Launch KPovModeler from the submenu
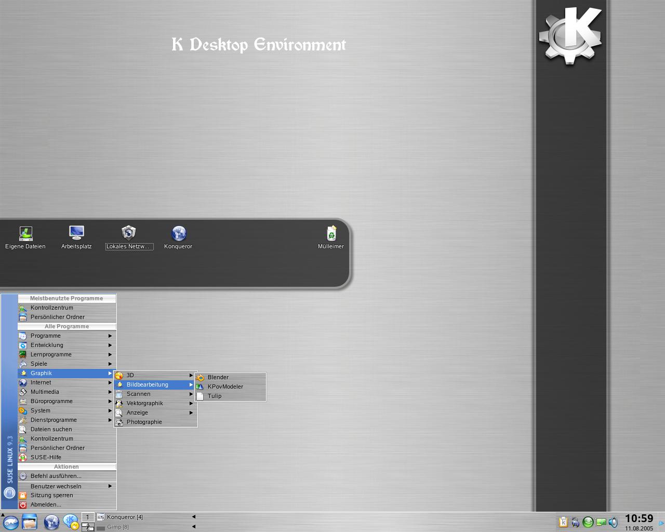The width and height of the screenshot is (665, 532). 231,387
